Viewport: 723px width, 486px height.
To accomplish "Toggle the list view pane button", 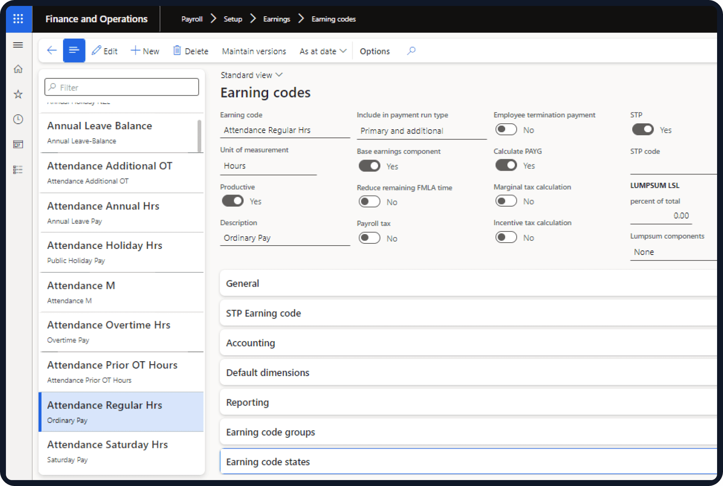I will 74,50.
